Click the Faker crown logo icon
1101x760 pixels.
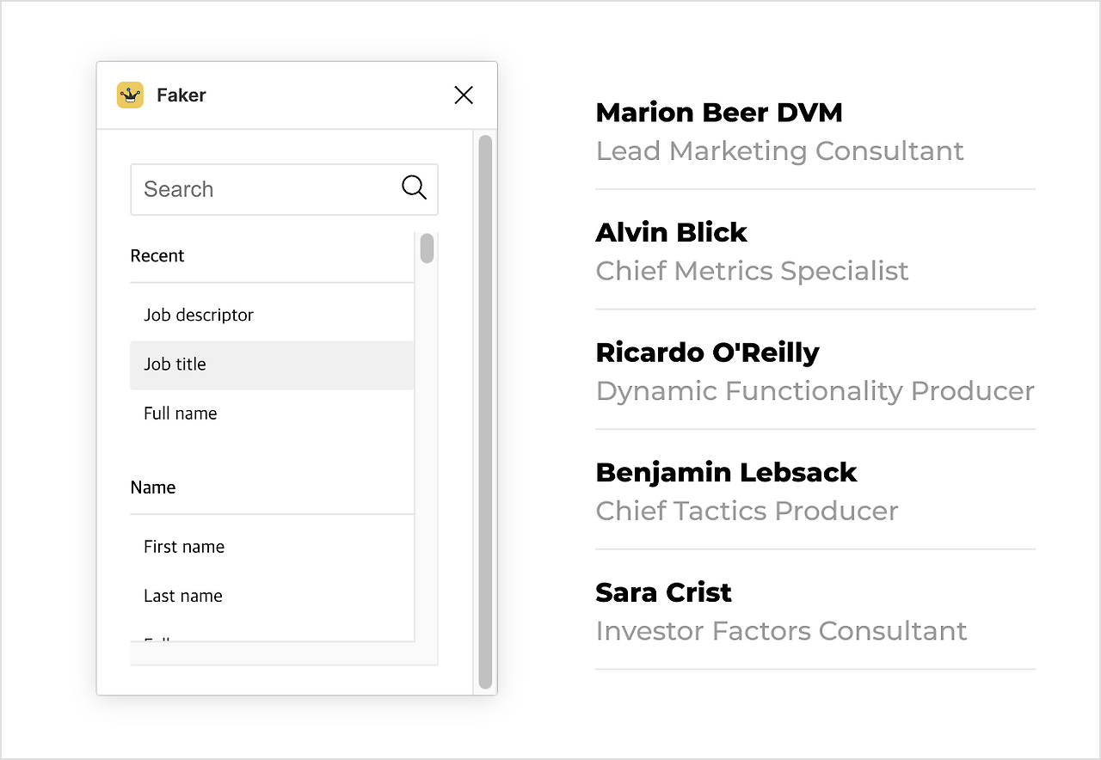click(x=130, y=95)
